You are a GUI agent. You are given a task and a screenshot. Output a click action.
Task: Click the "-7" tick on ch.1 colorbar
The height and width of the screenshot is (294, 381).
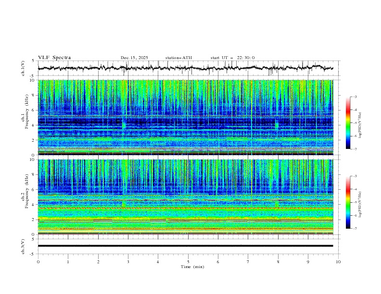click(355, 149)
